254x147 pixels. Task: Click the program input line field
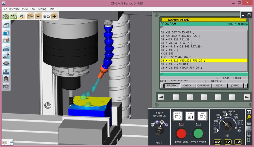(x=204, y=74)
